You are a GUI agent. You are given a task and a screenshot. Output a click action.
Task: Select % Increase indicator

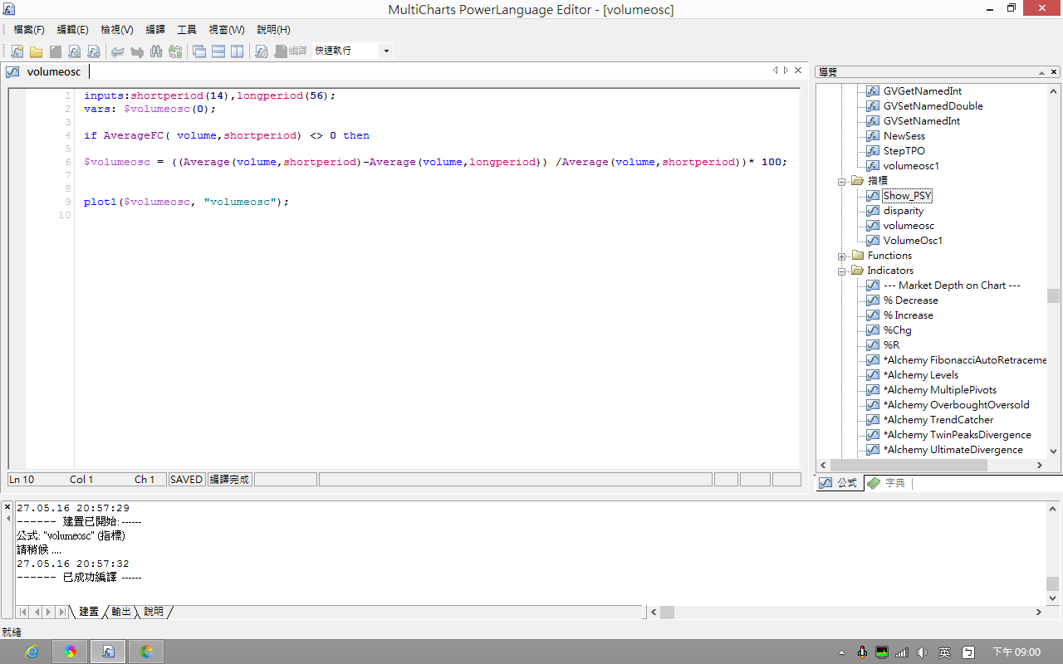pyautogui.click(x=908, y=315)
